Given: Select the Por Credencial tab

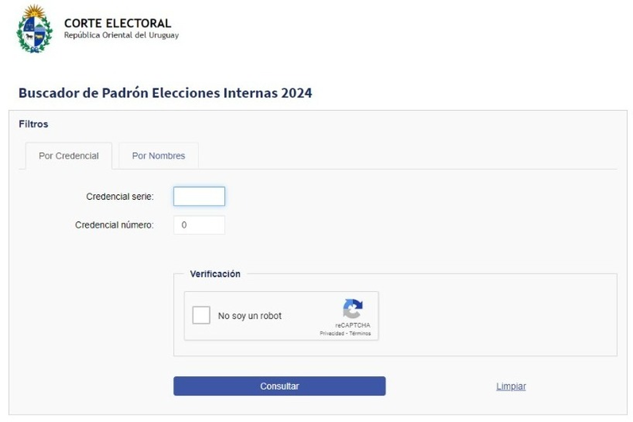Looking at the screenshot, I should point(69,156).
